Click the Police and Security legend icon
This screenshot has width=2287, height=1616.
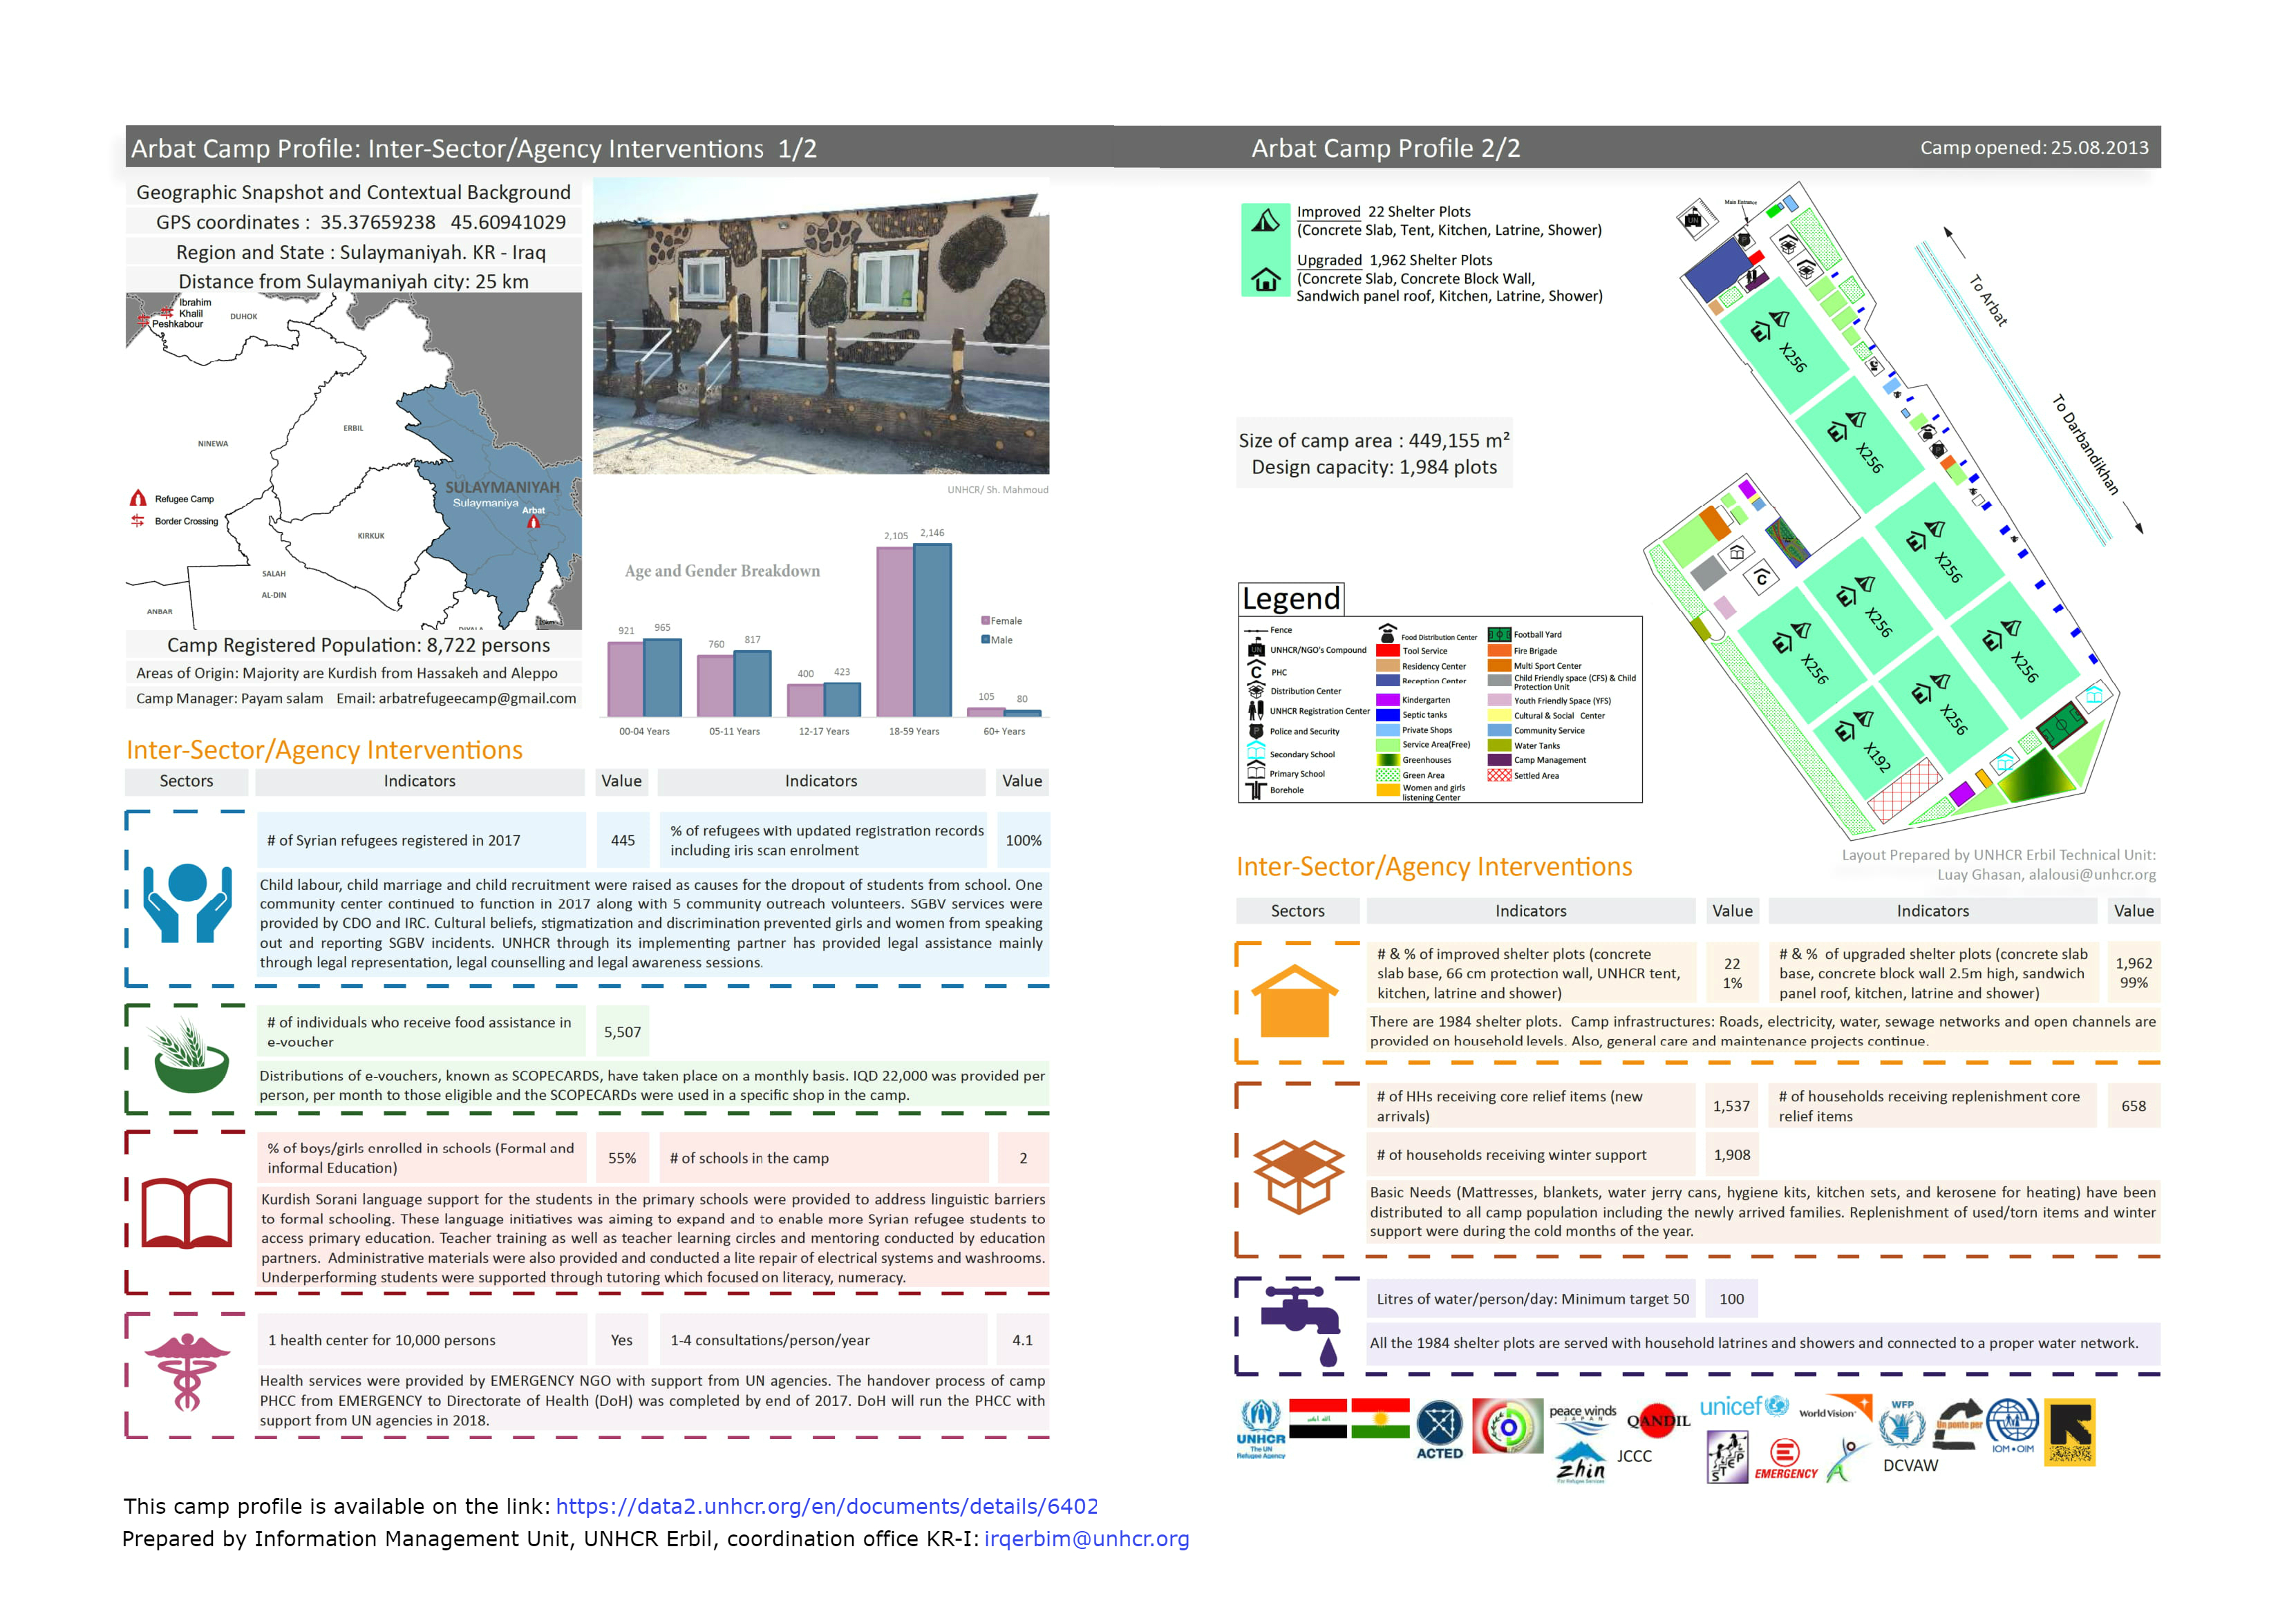1256,731
